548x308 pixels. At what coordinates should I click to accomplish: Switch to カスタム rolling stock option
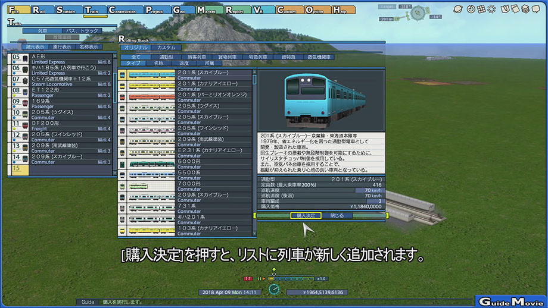(166, 48)
